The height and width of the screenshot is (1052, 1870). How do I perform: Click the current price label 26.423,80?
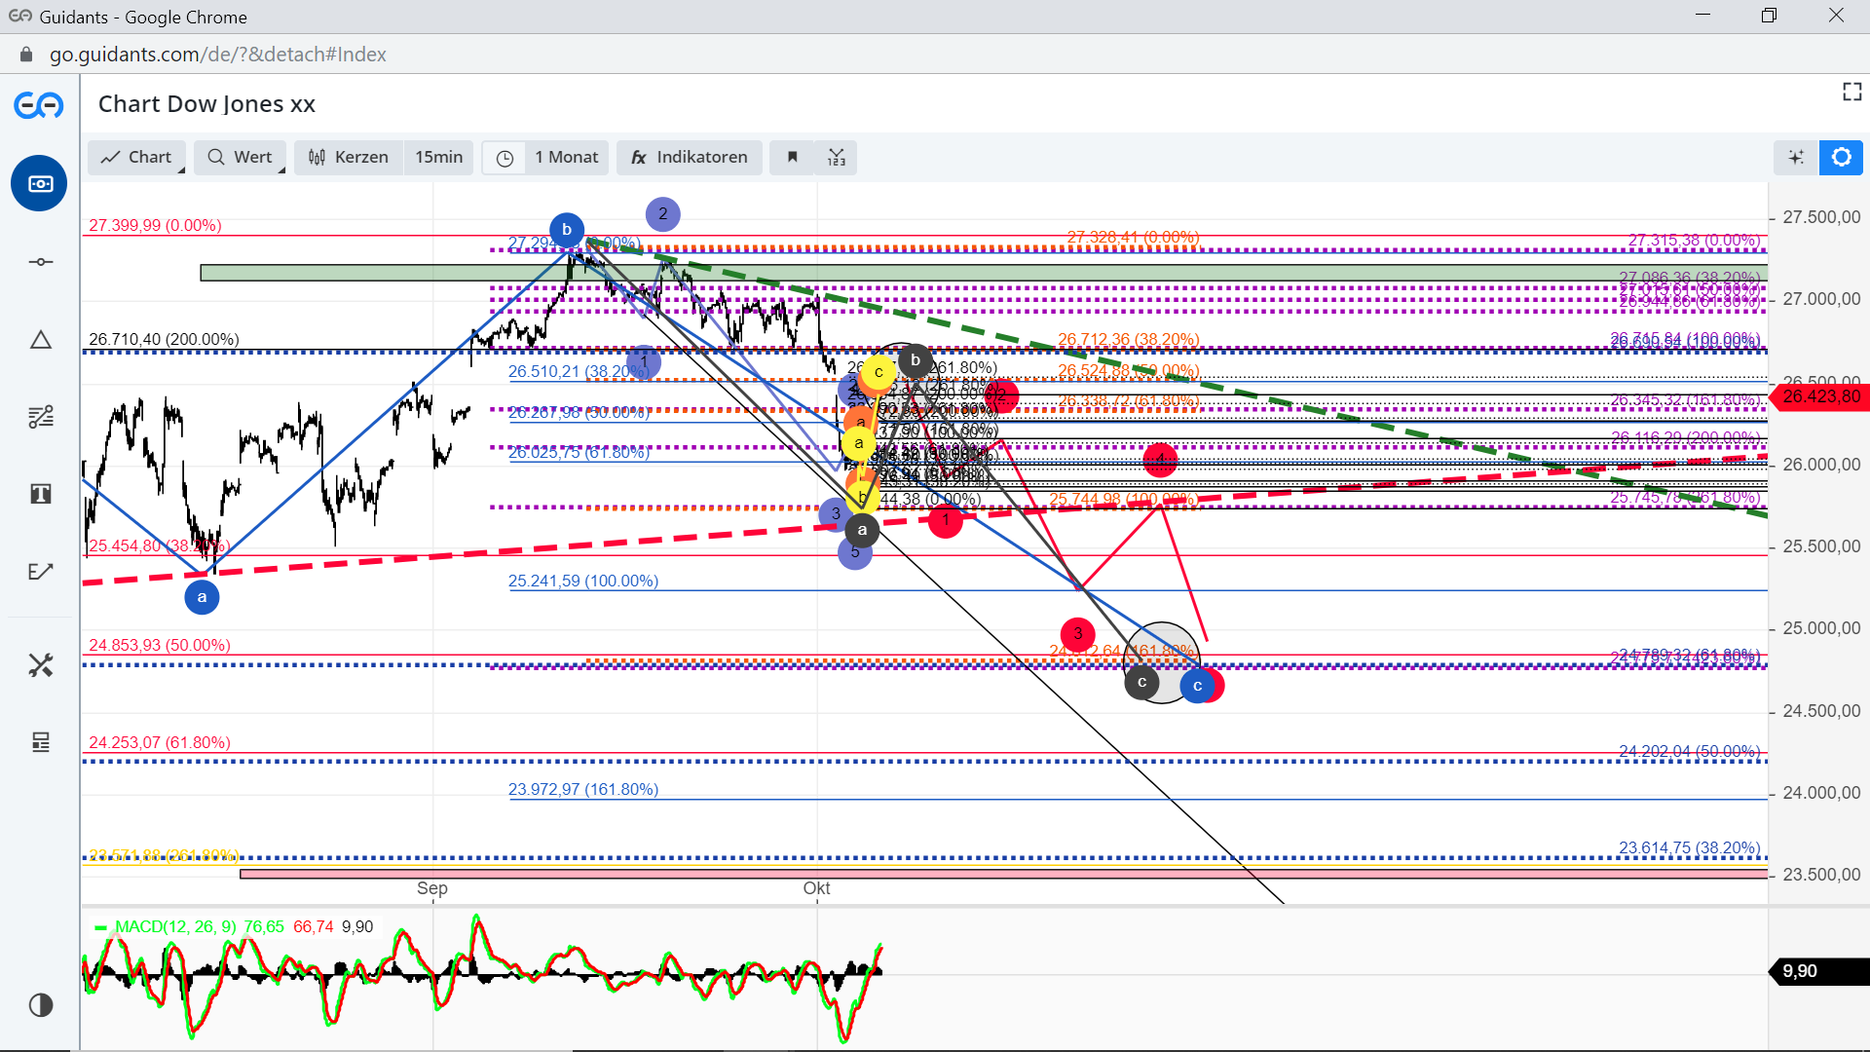1819,396
